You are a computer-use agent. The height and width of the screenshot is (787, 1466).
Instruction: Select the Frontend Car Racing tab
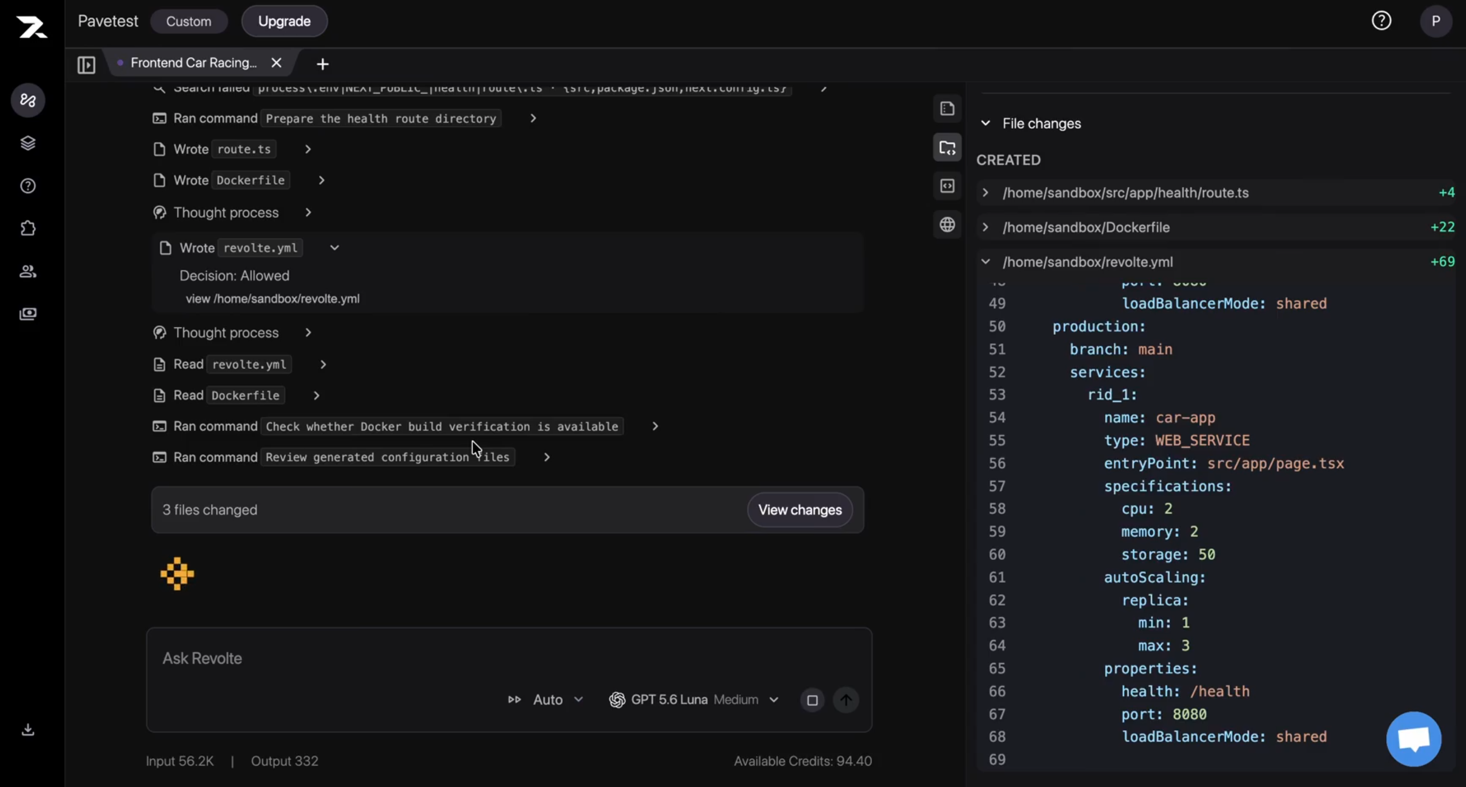(194, 63)
